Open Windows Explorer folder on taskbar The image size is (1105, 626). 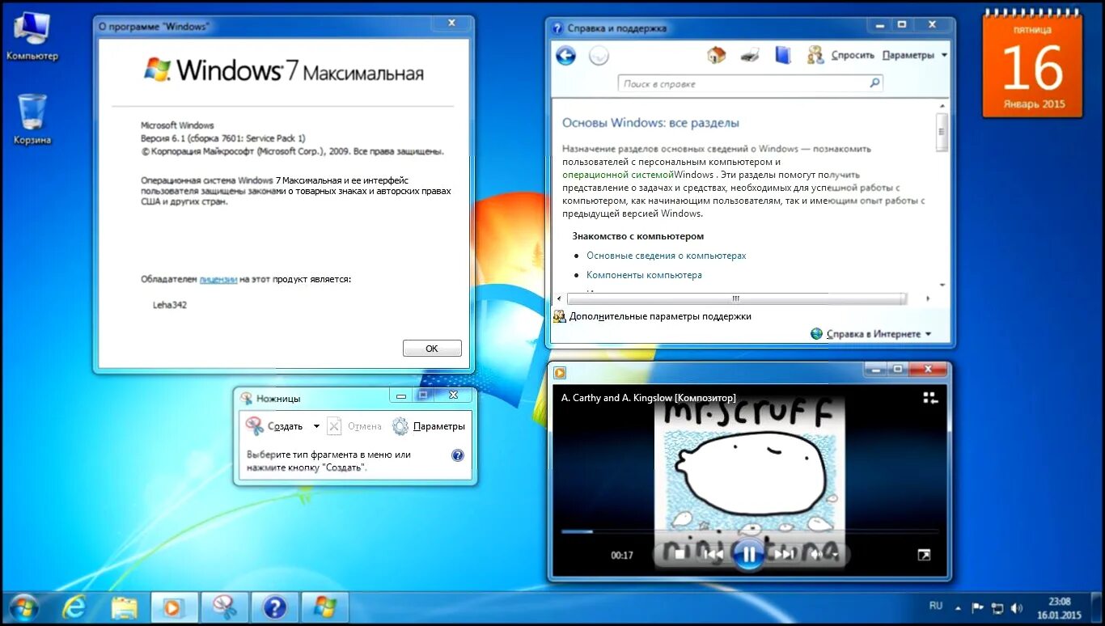click(x=124, y=607)
